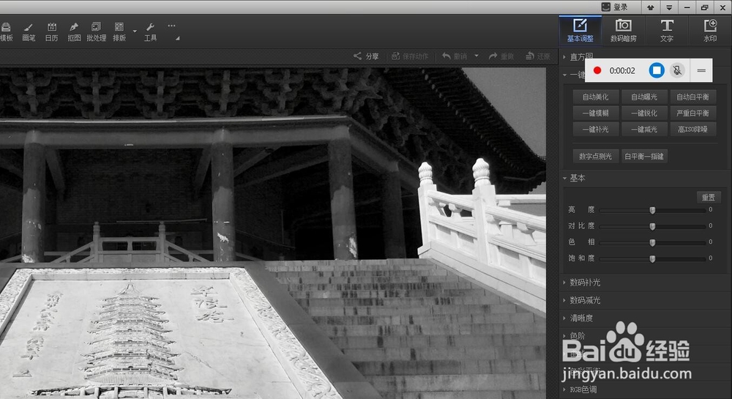Stop the screen recording
Viewport: 732px width, 399px height.
point(657,70)
